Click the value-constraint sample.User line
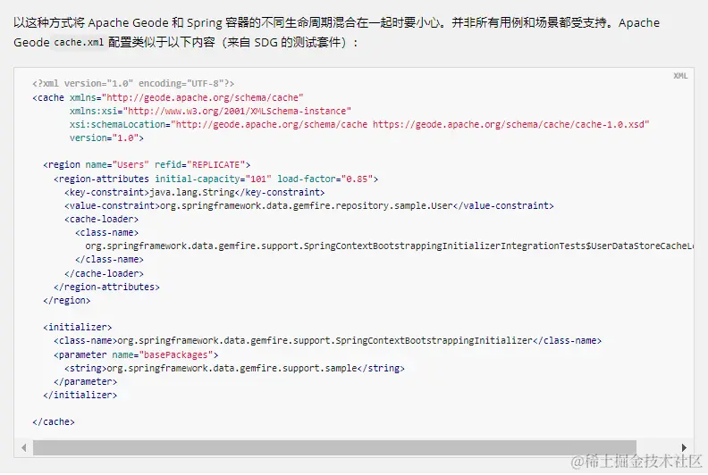 309,205
